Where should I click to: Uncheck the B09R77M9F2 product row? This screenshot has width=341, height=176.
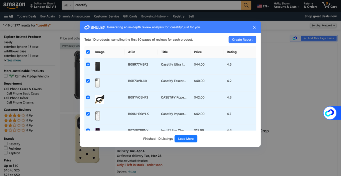[x=88, y=64]
